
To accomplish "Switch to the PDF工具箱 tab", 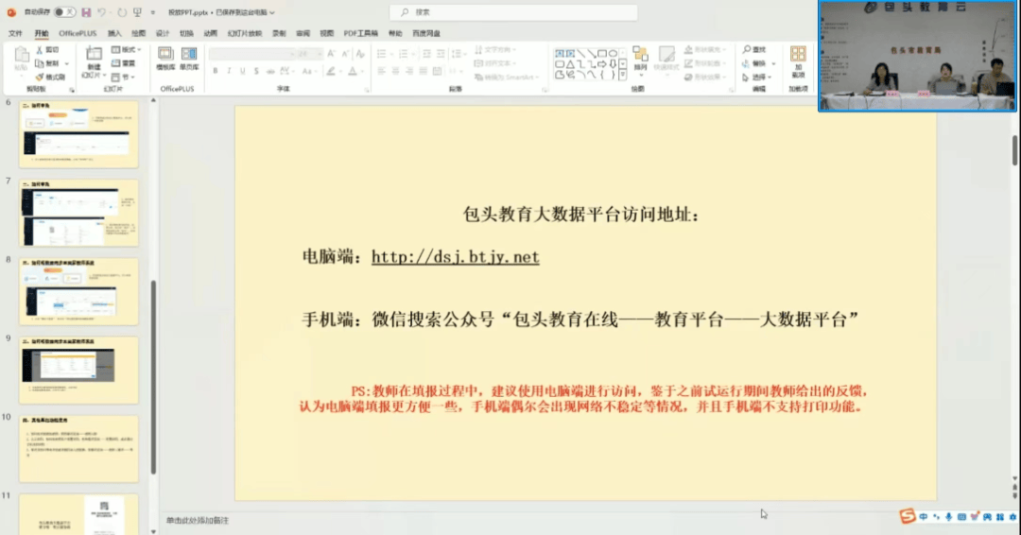I will coord(361,33).
